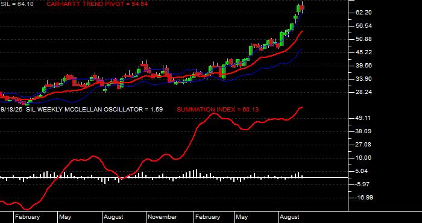This screenshot has width=422, height=223.
Task: Click the first February time-axis label
Action: coord(27,217)
